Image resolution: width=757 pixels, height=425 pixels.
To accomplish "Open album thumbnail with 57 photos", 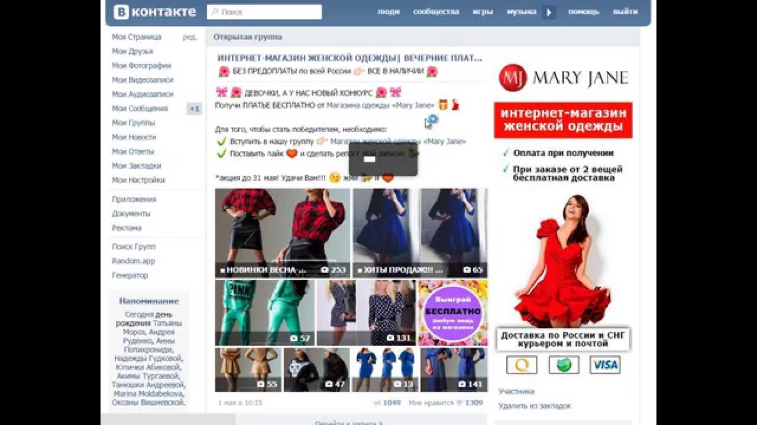I will 265,313.
